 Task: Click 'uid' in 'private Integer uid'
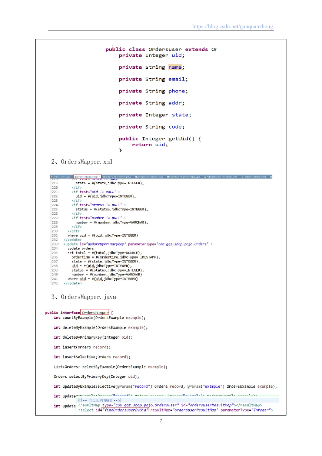[176, 55]
